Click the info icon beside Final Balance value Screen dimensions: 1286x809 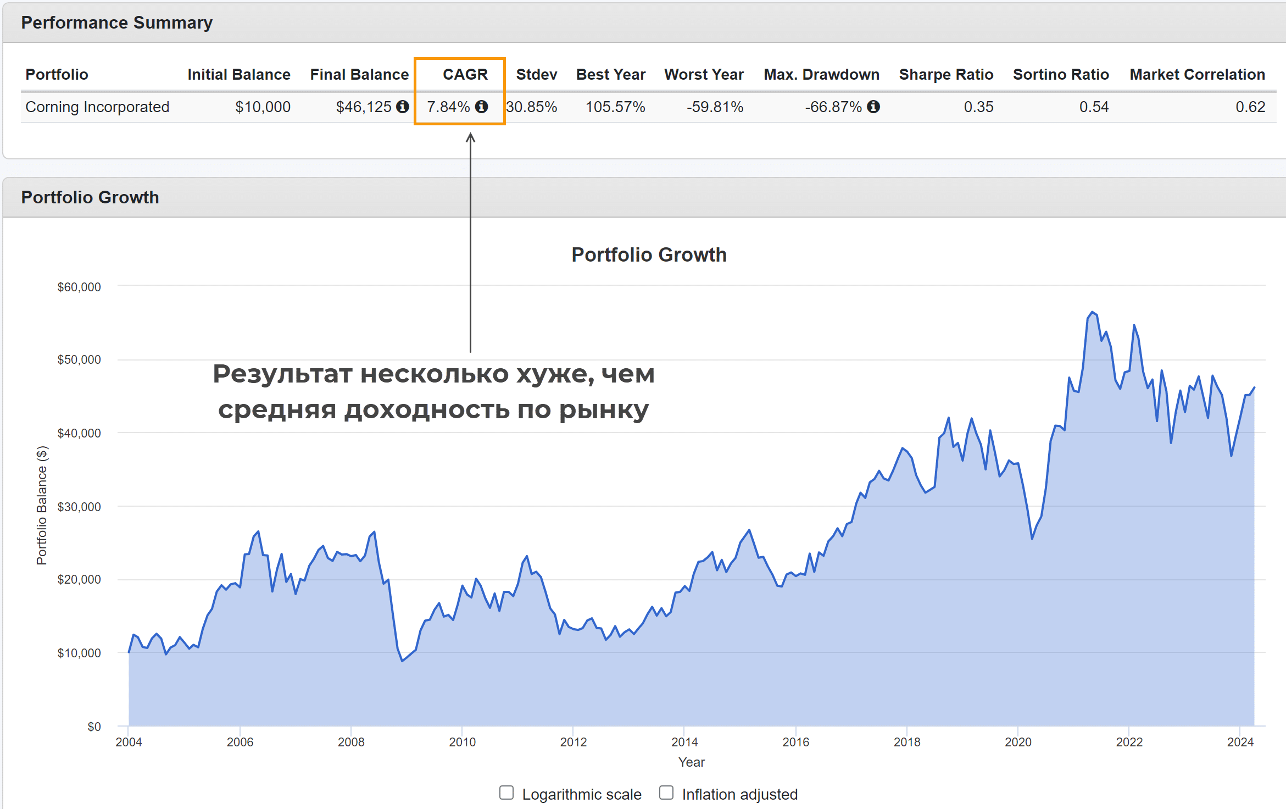tap(403, 107)
